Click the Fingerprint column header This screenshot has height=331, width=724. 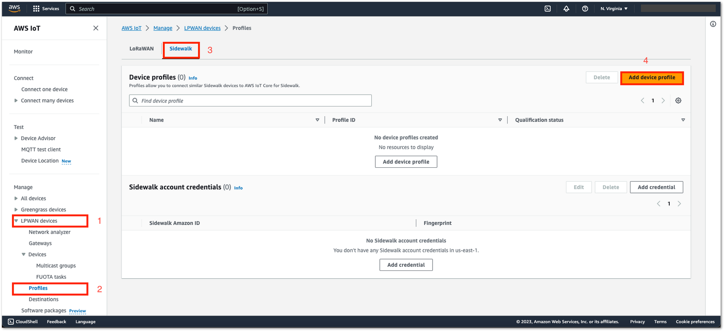coord(437,223)
